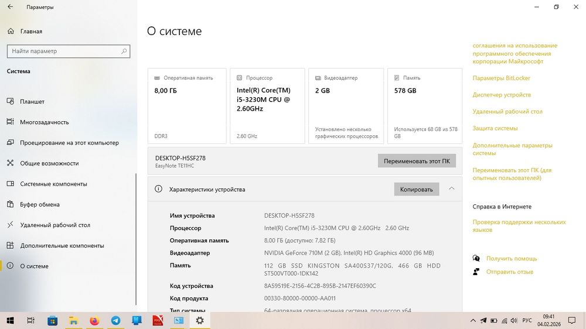Click the Получить помощь chat icon

(476, 258)
